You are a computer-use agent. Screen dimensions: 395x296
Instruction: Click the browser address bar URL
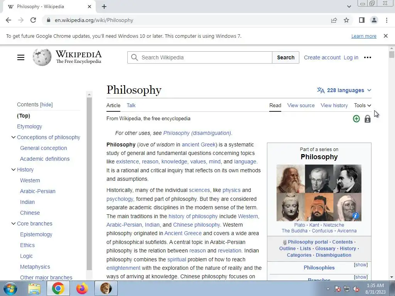tap(94, 20)
